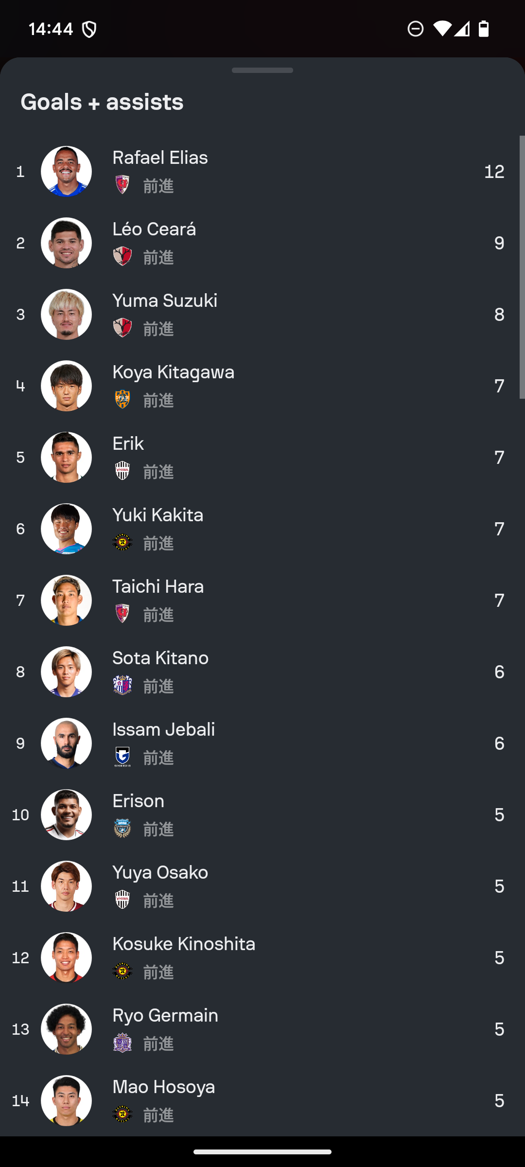The height and width of the screenshot is (1167, 525).
Task: Select Yuya Osako's name
Action: coord(160,873)
